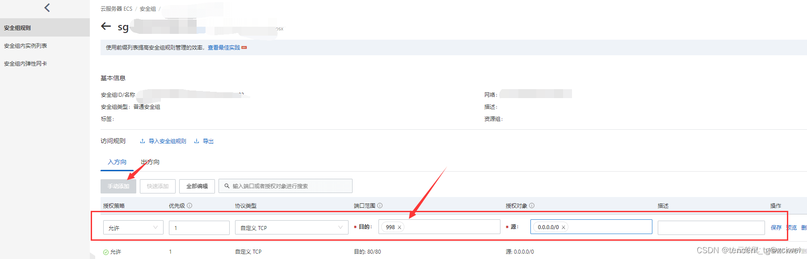The height and width of the screenshot is (259, 807).
Task: Click the green allow status icon in 80/80 row
Action: point(106,252)
